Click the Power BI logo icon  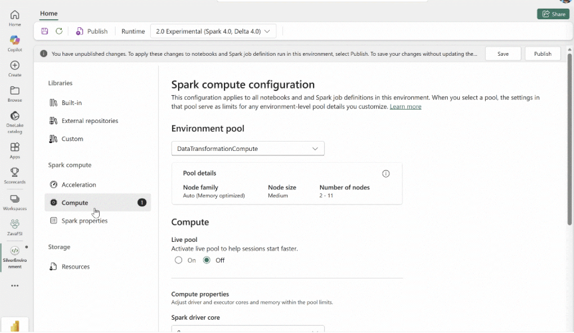(15, 326)
